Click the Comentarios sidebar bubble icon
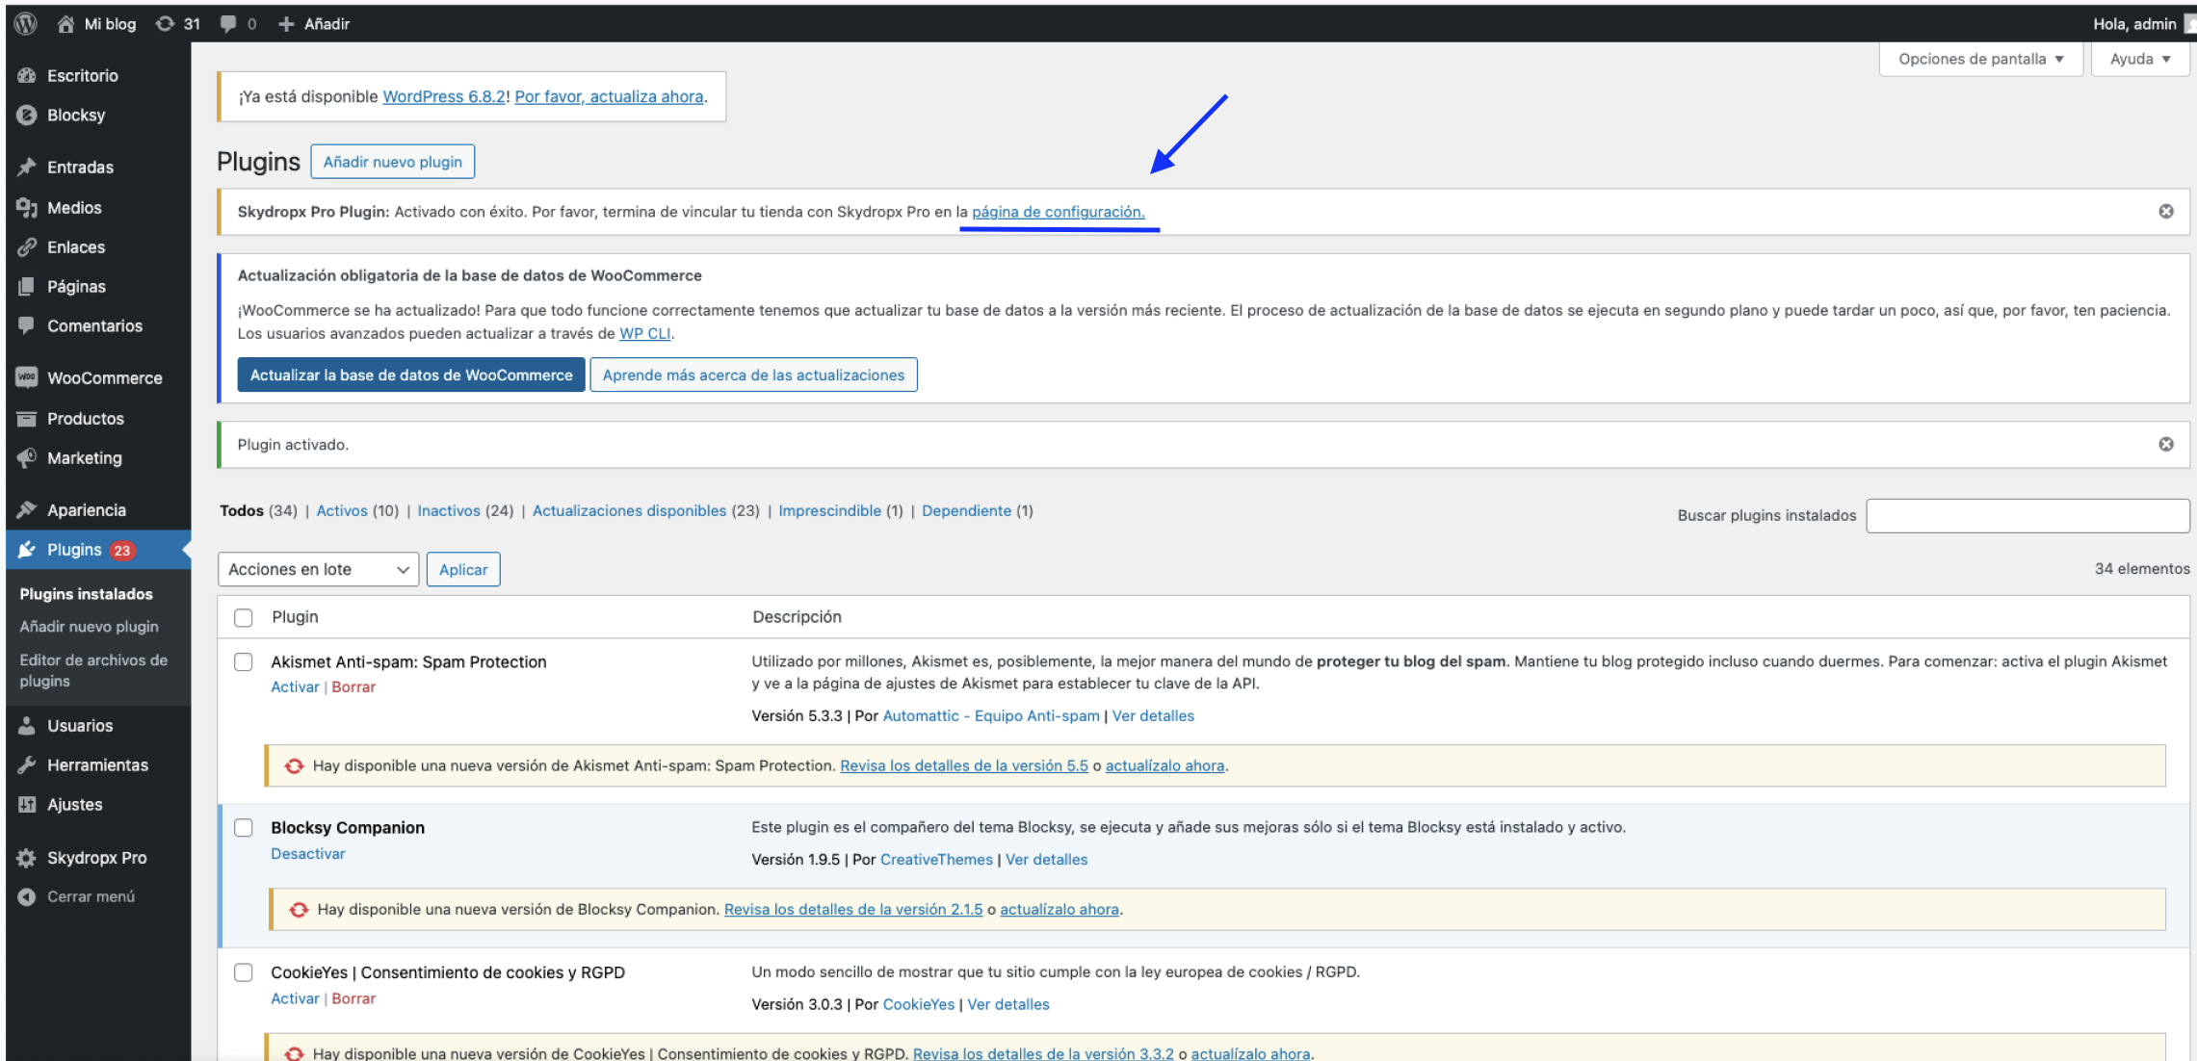2197x1061 pixels. coord(27,325)
